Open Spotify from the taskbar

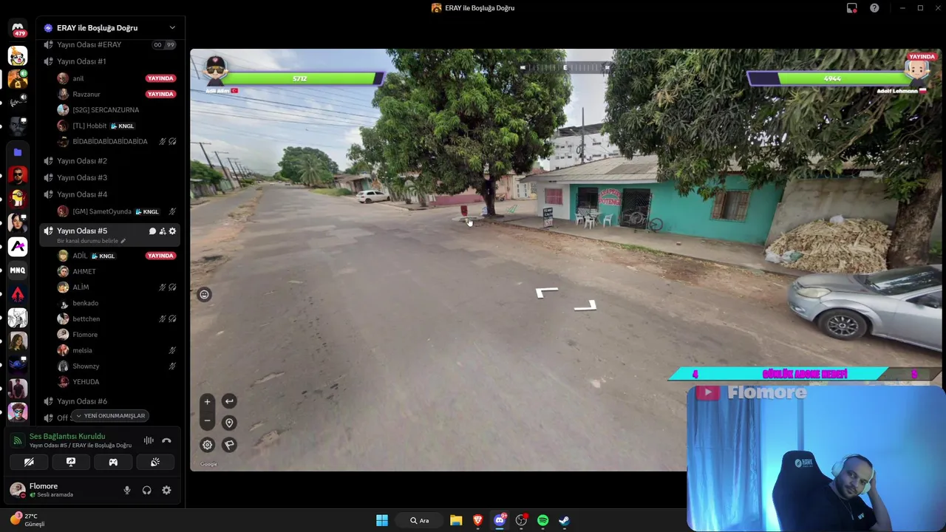tap(542, 520)
